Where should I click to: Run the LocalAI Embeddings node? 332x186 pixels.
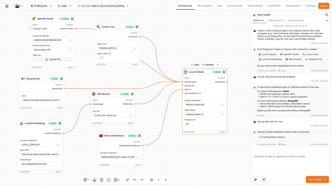point(59,123)
